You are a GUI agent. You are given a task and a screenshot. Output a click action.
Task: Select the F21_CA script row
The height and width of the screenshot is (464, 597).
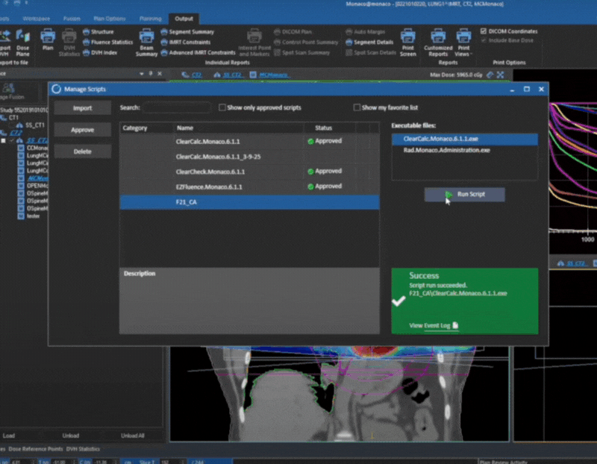coord(249,202)
